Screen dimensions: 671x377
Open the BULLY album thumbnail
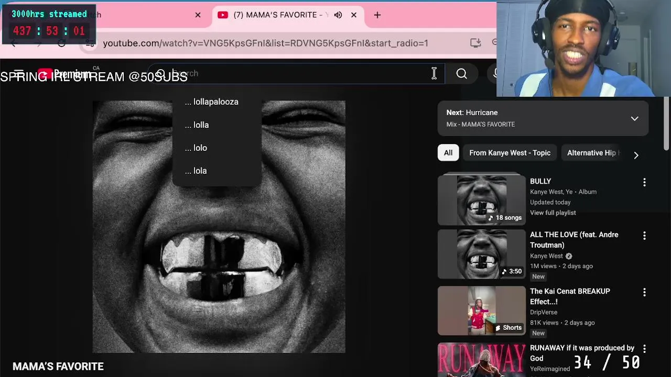[x=481, y=200]
